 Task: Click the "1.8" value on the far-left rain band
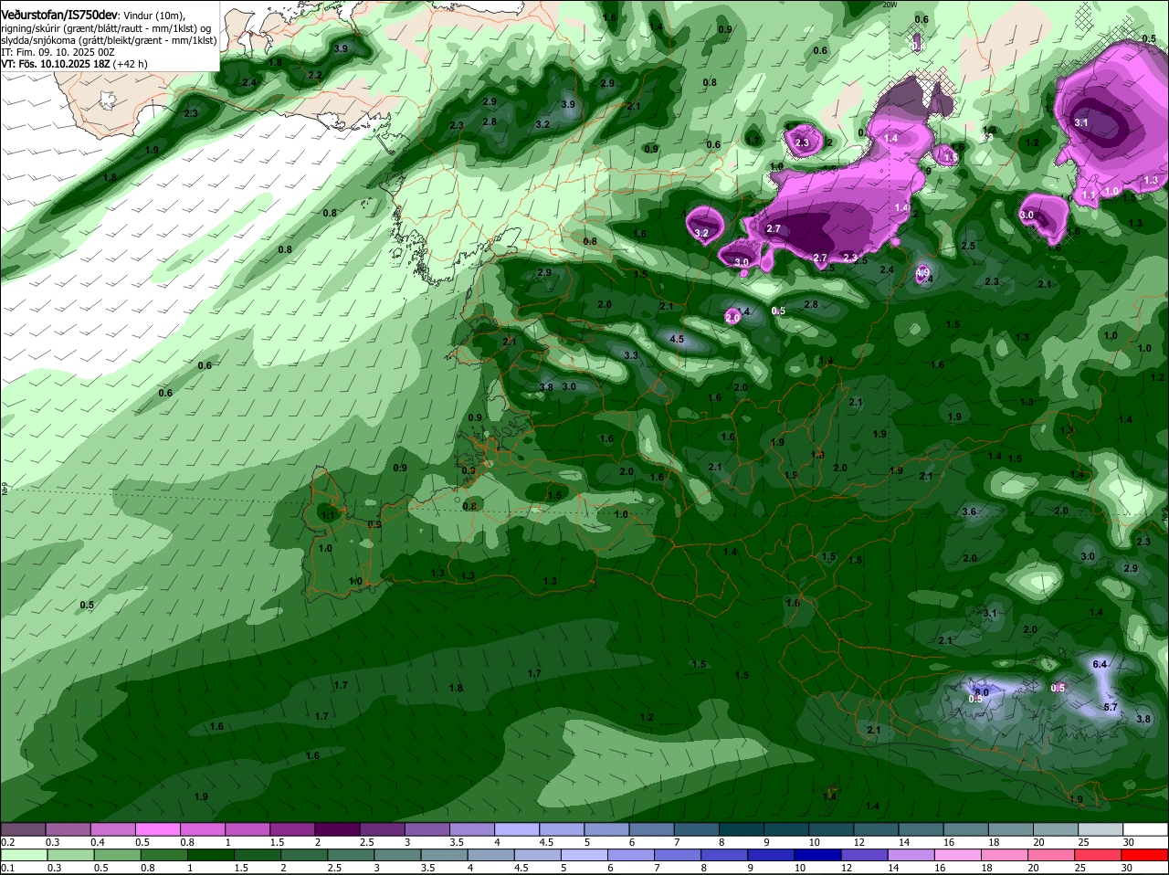click(x=110, y=177)
